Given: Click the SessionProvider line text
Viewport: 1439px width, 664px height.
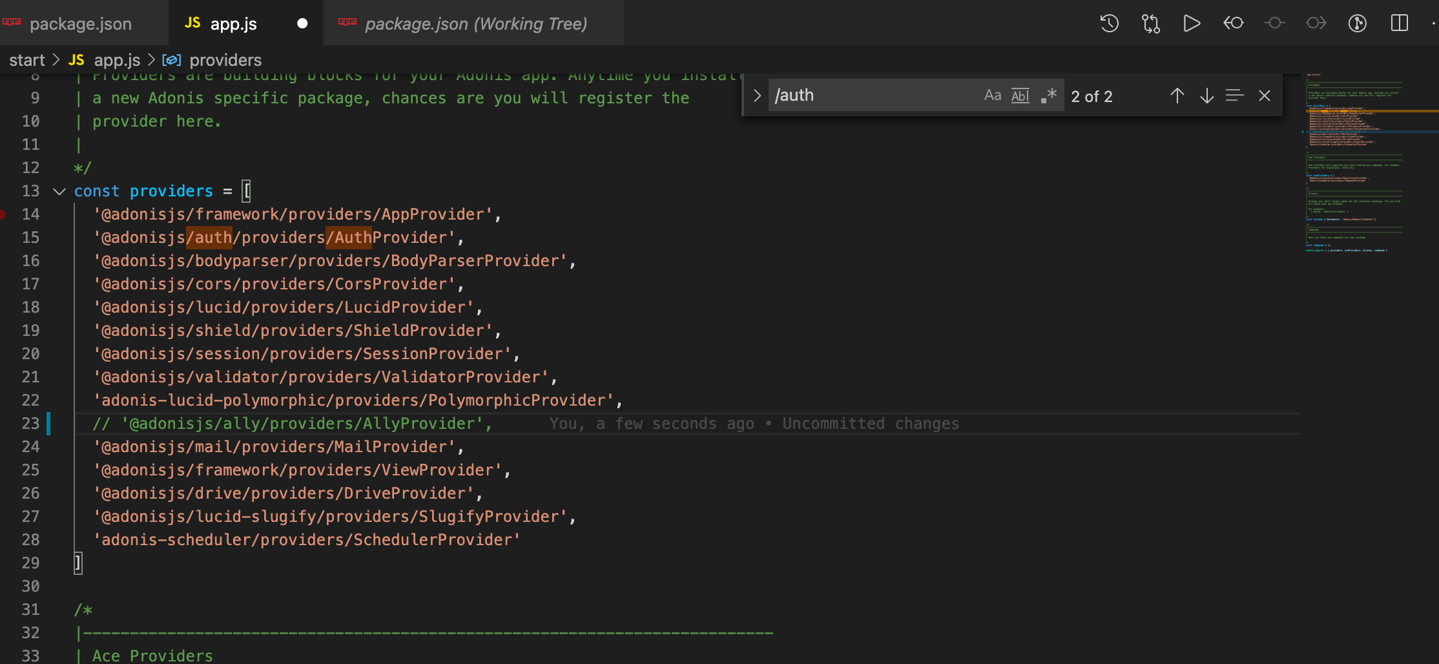Looking at the screenshot, I should coord(307,354).
